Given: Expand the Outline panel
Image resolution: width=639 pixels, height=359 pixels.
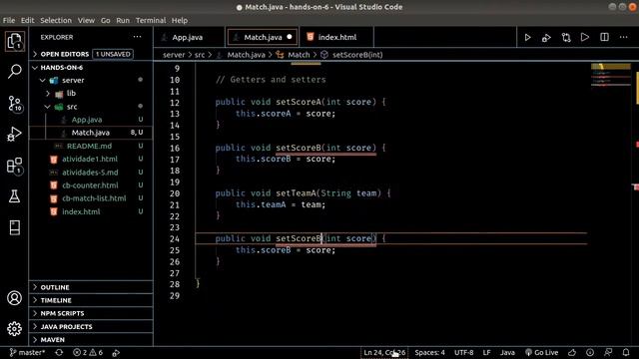Looking at the screenshot, I should click(91, 287).
